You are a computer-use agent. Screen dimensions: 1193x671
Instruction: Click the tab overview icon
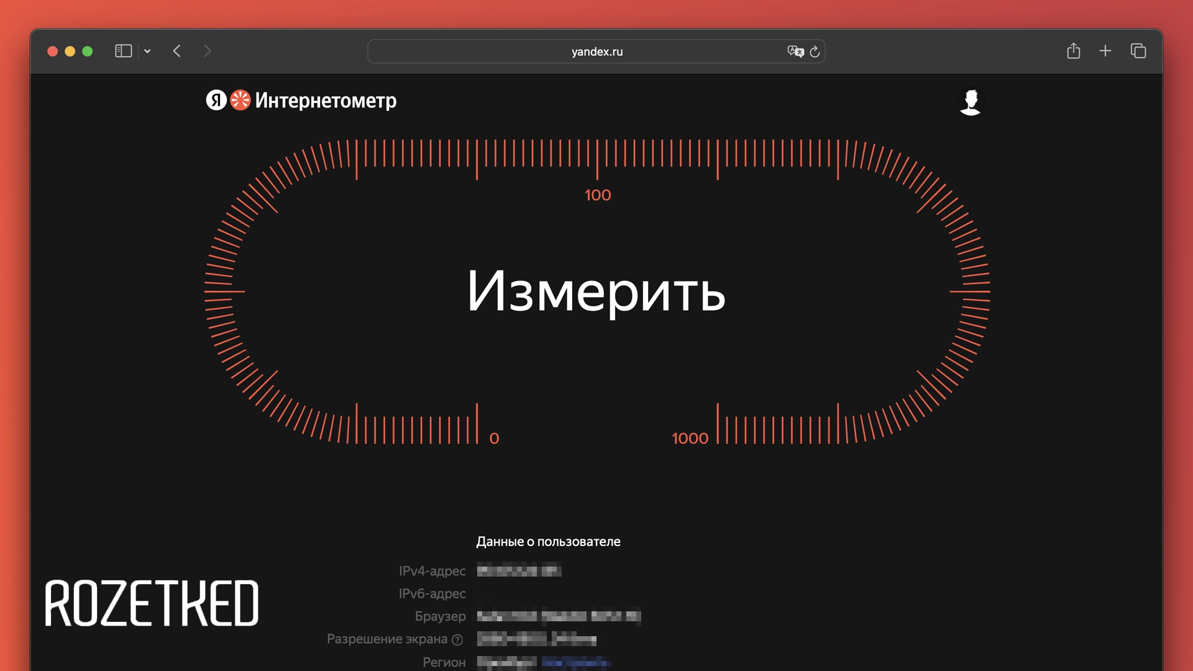pos(1139,51)
